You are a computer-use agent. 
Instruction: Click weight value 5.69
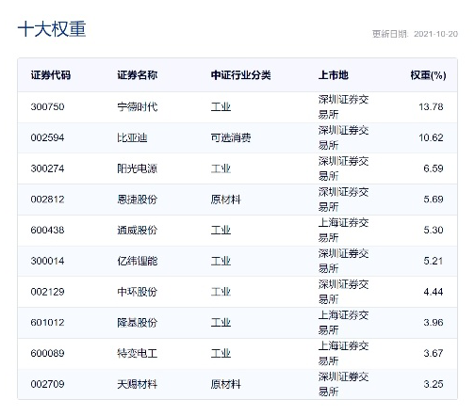[x=434, y=200]
